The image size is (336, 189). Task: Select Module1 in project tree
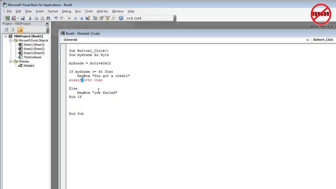(29, 66)
